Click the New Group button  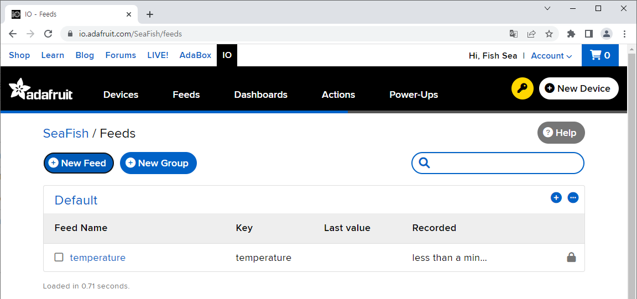(158, 163)
